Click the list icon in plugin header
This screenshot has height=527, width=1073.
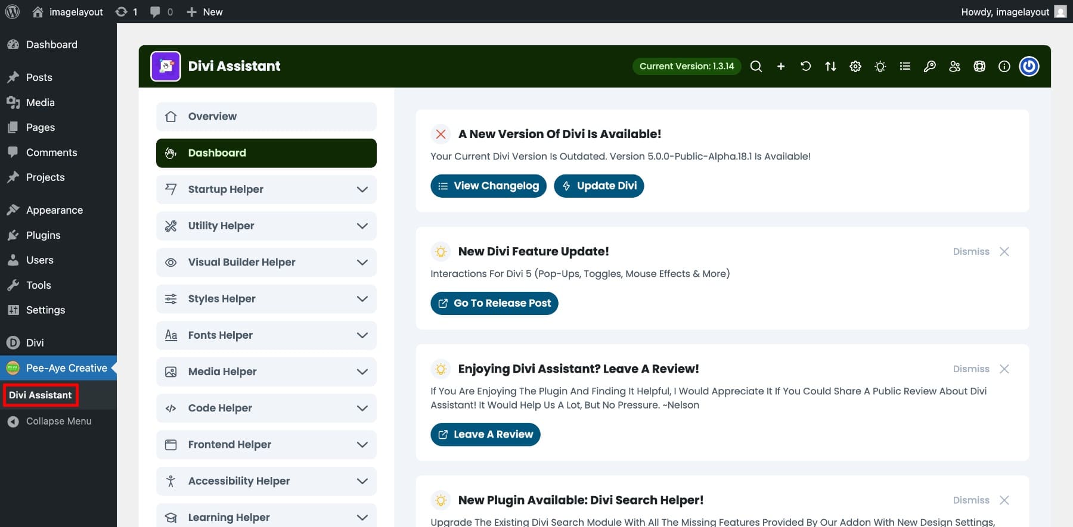905,66
